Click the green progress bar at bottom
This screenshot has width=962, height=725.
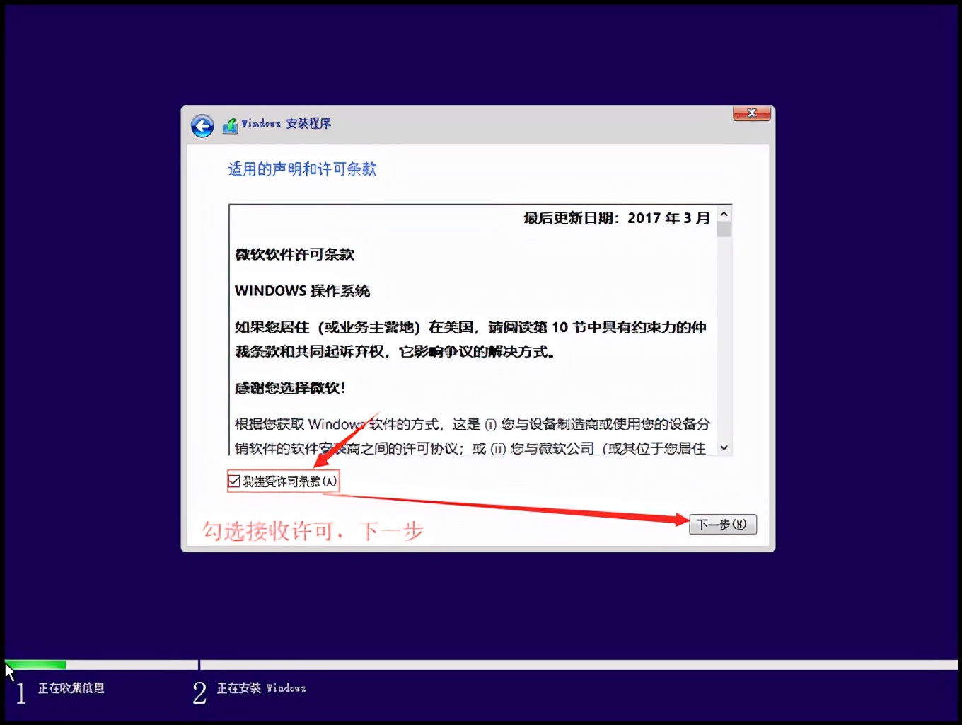35,663
